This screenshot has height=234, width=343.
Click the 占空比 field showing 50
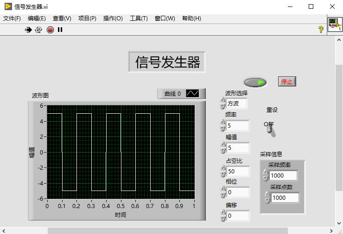(238, 172)
